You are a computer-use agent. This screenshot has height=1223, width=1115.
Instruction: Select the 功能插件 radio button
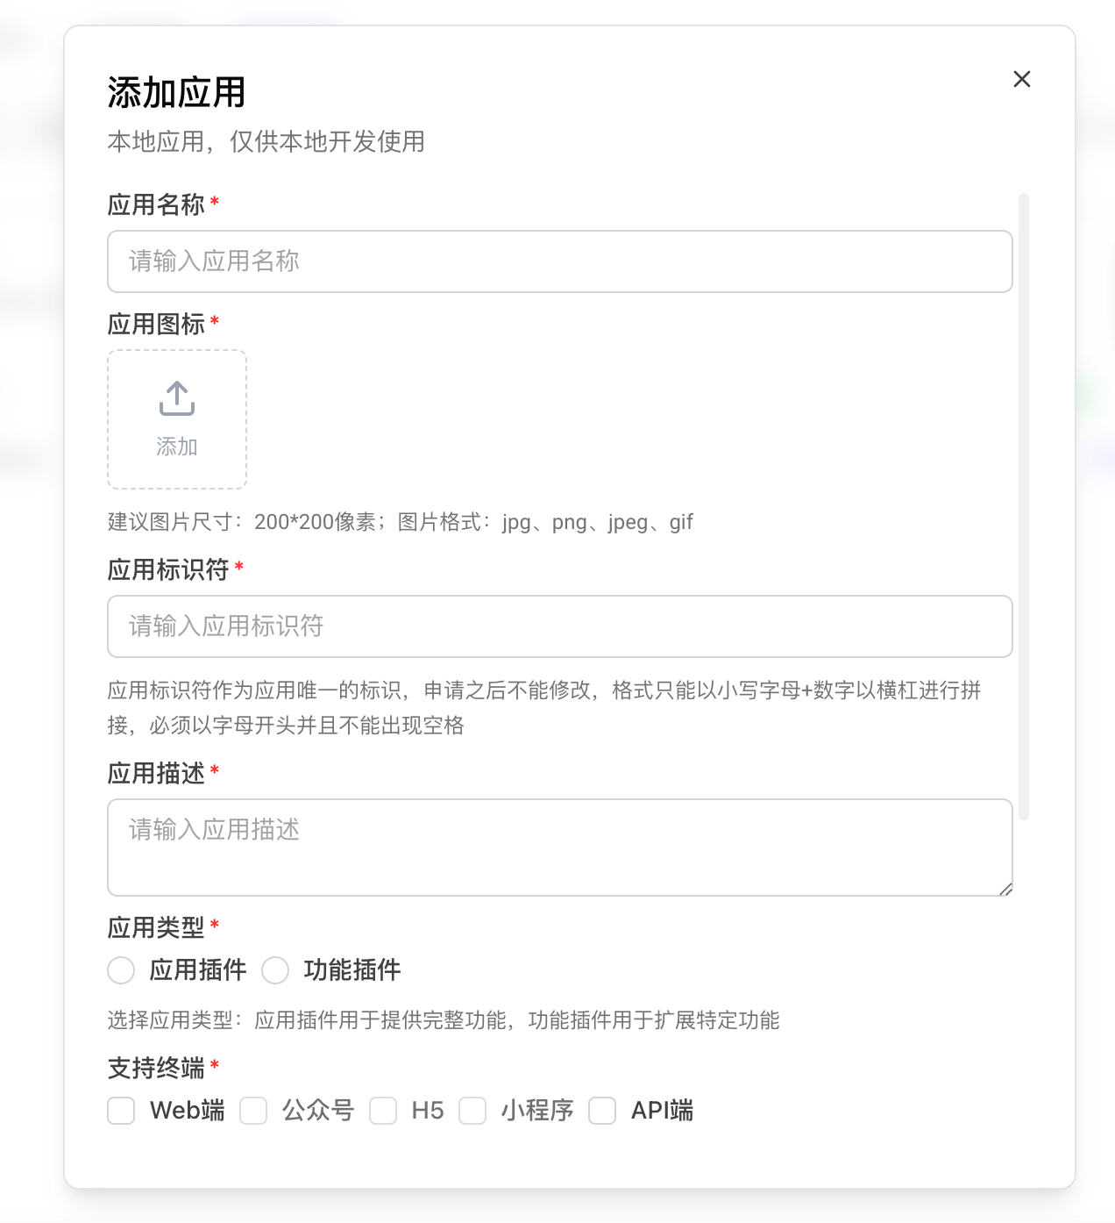tap(275, 970)
